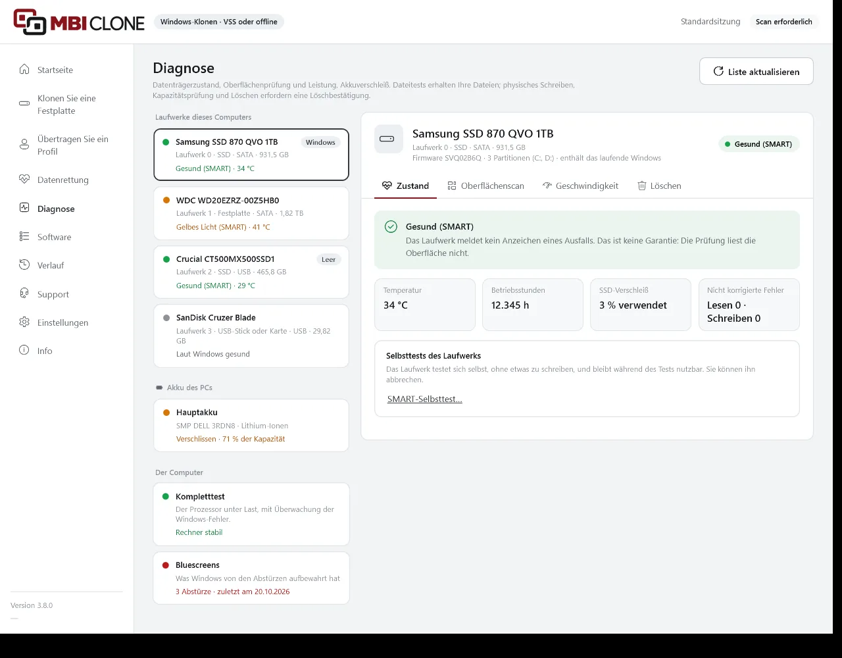The image size is (842, 658).
Task: Open Datenrettung via the heartbeat icon
Action: [24, 179]
